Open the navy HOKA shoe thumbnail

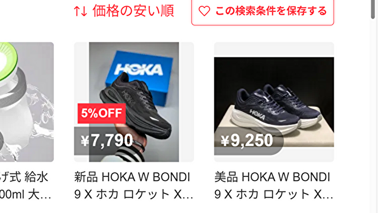(274, 102)
